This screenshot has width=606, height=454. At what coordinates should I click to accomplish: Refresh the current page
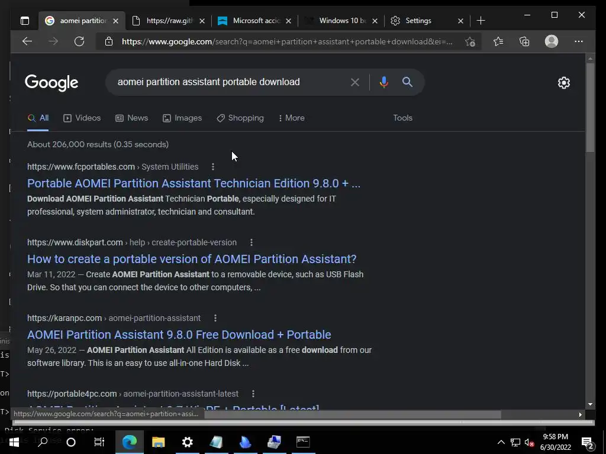pyautogui.click(x=79, y=41)
